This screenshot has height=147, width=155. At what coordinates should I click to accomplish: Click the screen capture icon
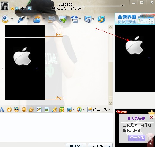69,109
